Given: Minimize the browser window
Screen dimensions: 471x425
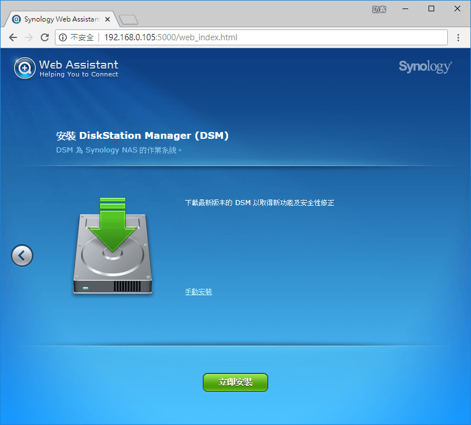Looking at the screenshot, I should [x=405, y=8].
